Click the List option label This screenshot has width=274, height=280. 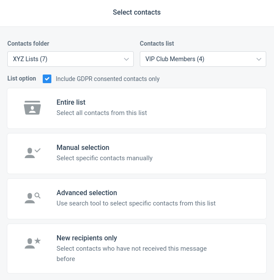tap(22, 78)
